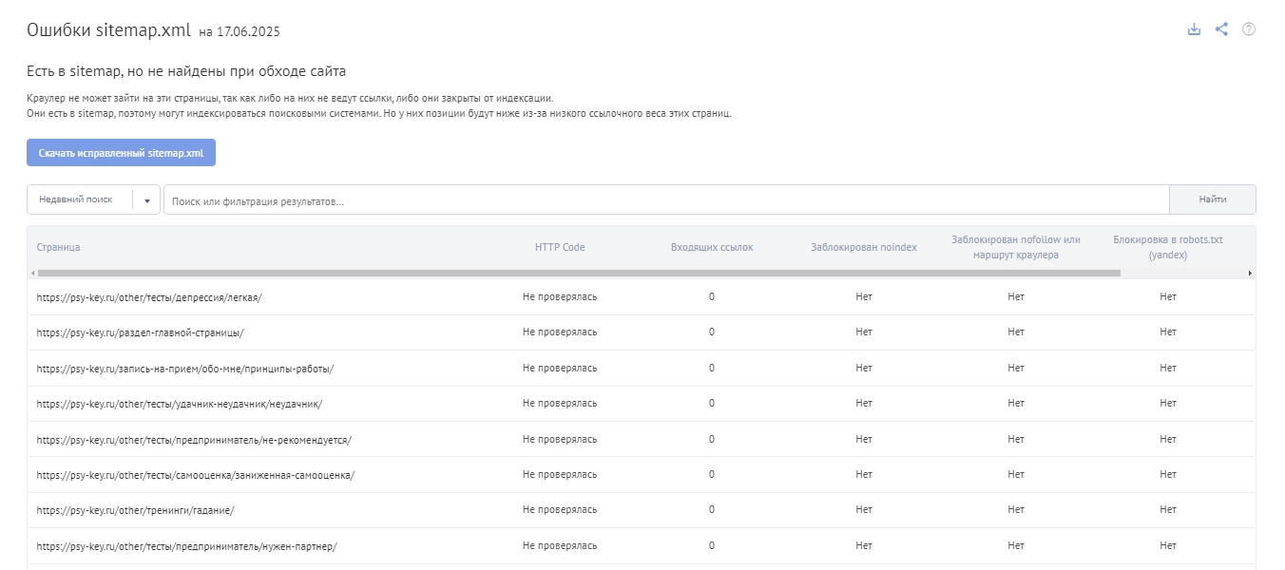Click the download report icon
The height and width of the screenshot is (570, 1285).
tap(1195, 29)
